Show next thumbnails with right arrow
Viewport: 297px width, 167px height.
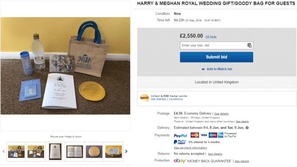[x=126, y=151]
